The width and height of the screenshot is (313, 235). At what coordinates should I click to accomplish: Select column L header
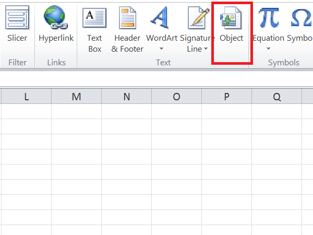pyautogui.click(x=26, y=97)
